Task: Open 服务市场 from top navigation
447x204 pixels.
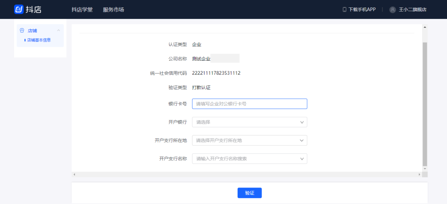Action: 113,9
